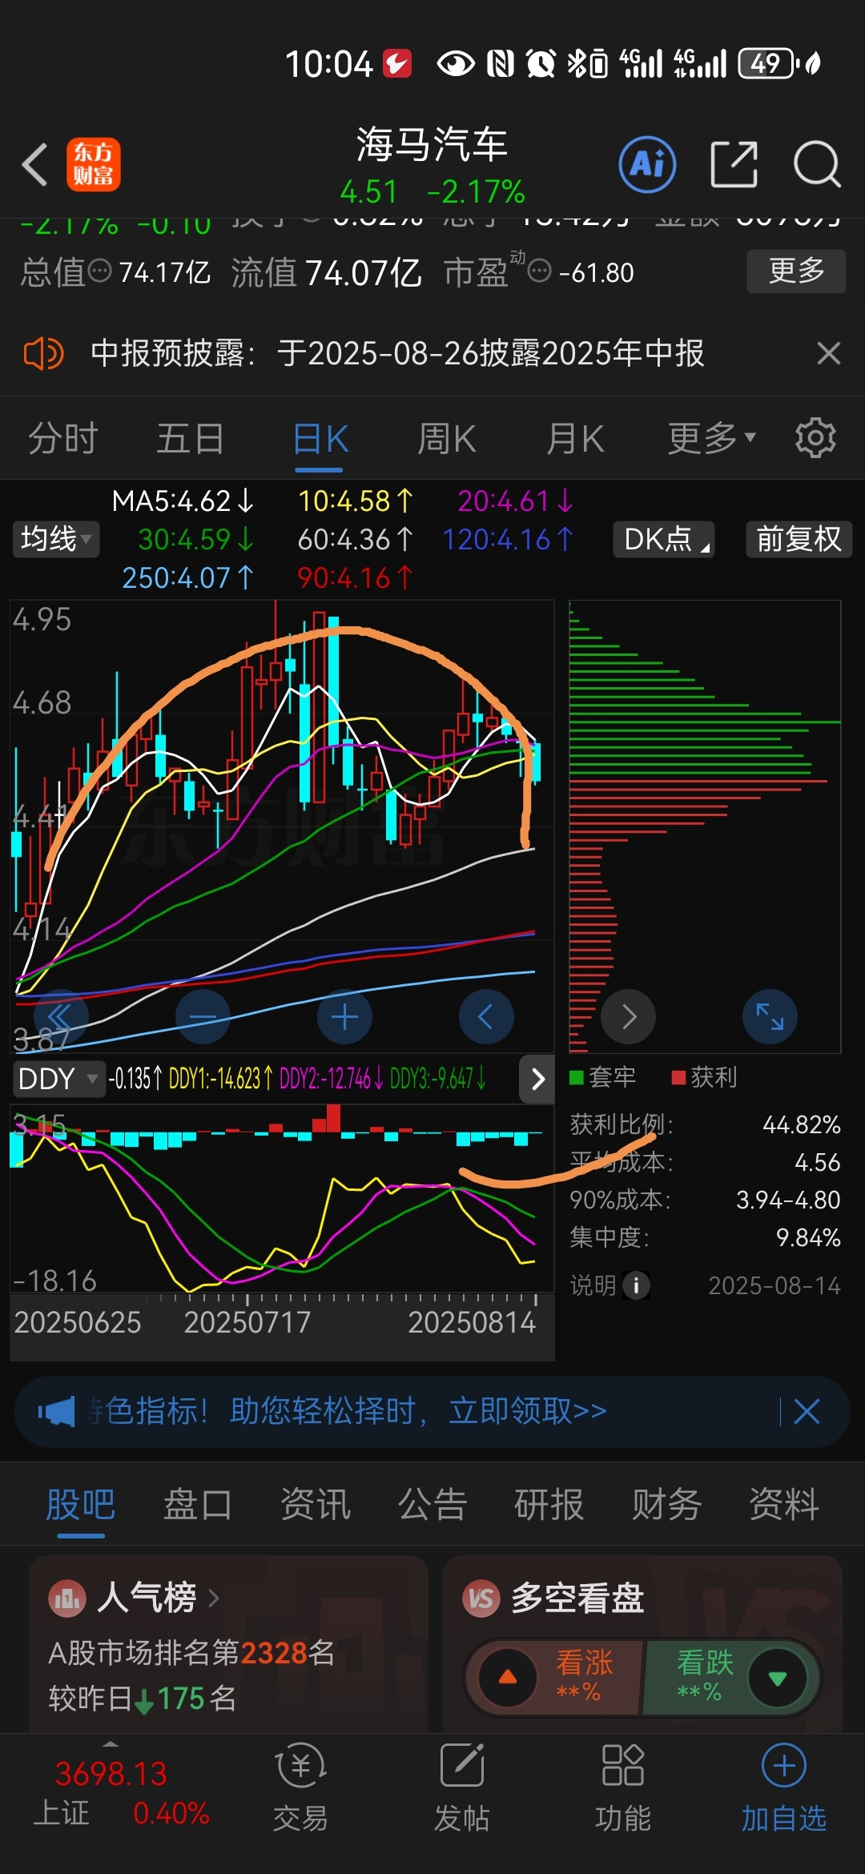Tap 前复权 adjustment selector
The height and width of the screenshot is (1874, 865).
(x=799, y=539)
